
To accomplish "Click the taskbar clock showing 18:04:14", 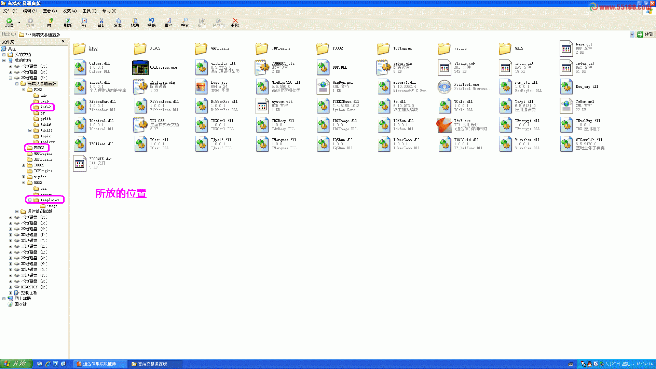I will point(644,364).
